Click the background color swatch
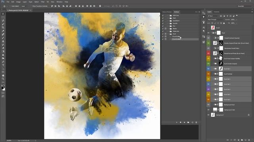The height and width of the screenshot is (142, 254). (x=4, y=90)
